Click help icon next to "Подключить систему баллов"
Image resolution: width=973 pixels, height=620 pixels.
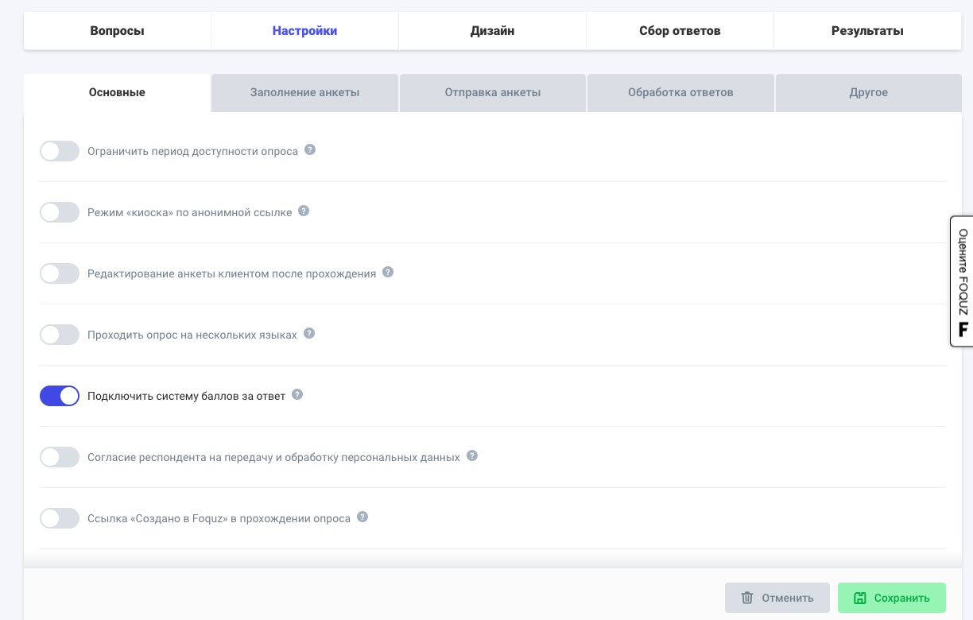click(297, 394)
